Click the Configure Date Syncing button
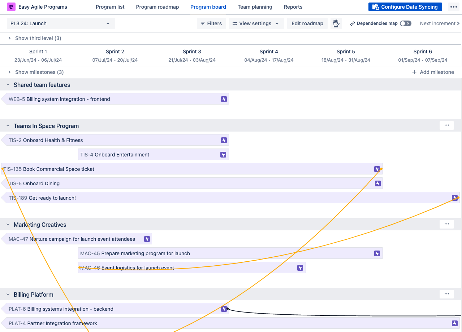This screenshot has height=332, width=462. point(405,7)
